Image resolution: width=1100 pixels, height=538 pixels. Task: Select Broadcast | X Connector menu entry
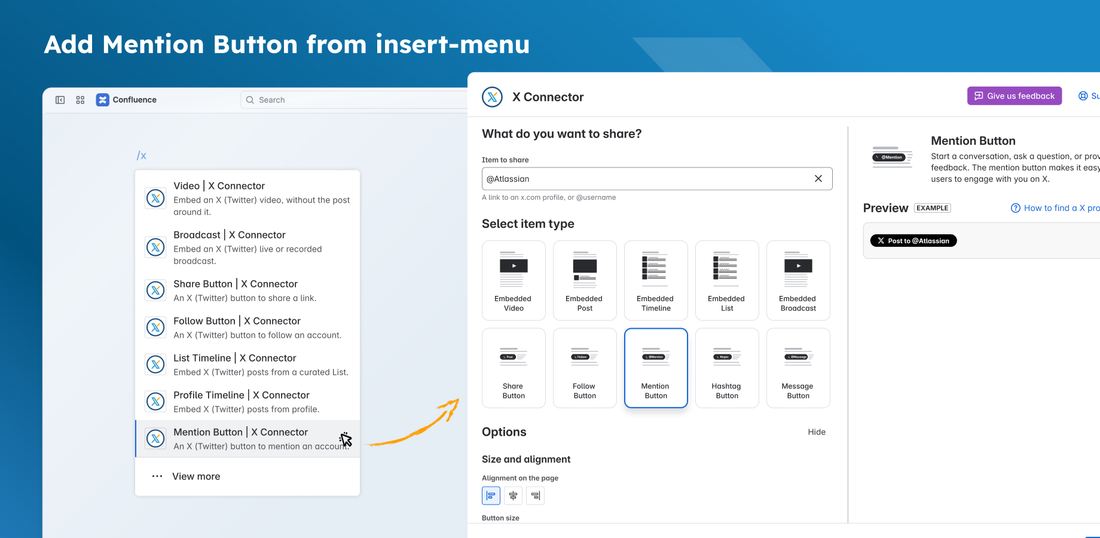pyautogui.click(x=247, y=247)
